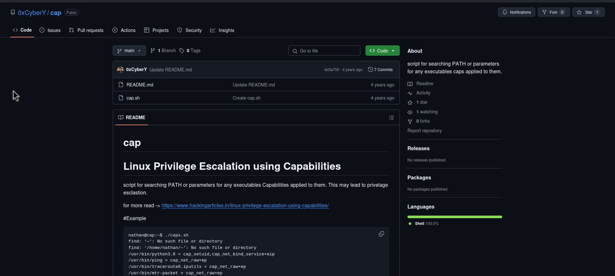Viewport: 615px width, 276px height.
Task: Open the Report repository link
Action: (x=424, y=131)
